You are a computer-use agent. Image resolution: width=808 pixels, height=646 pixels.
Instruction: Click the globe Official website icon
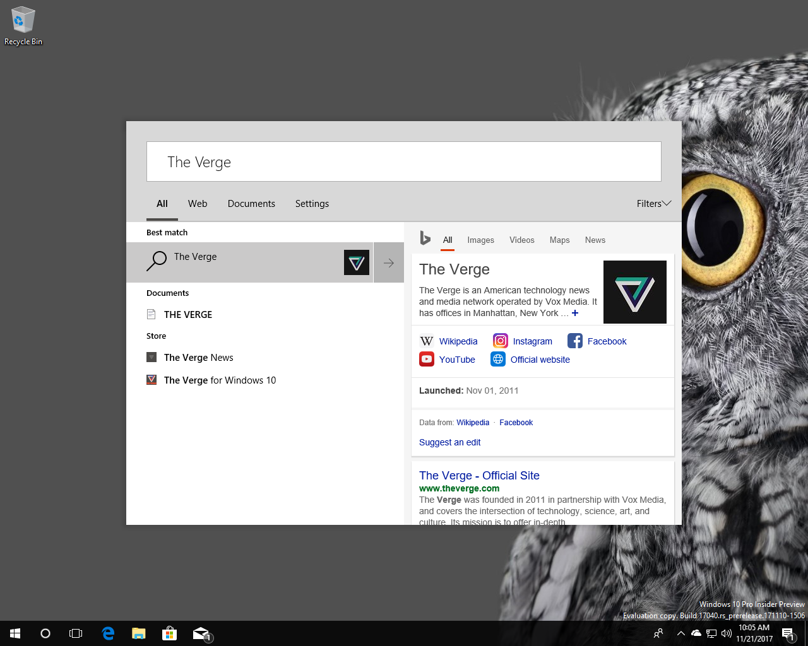[x=498, y=359]
